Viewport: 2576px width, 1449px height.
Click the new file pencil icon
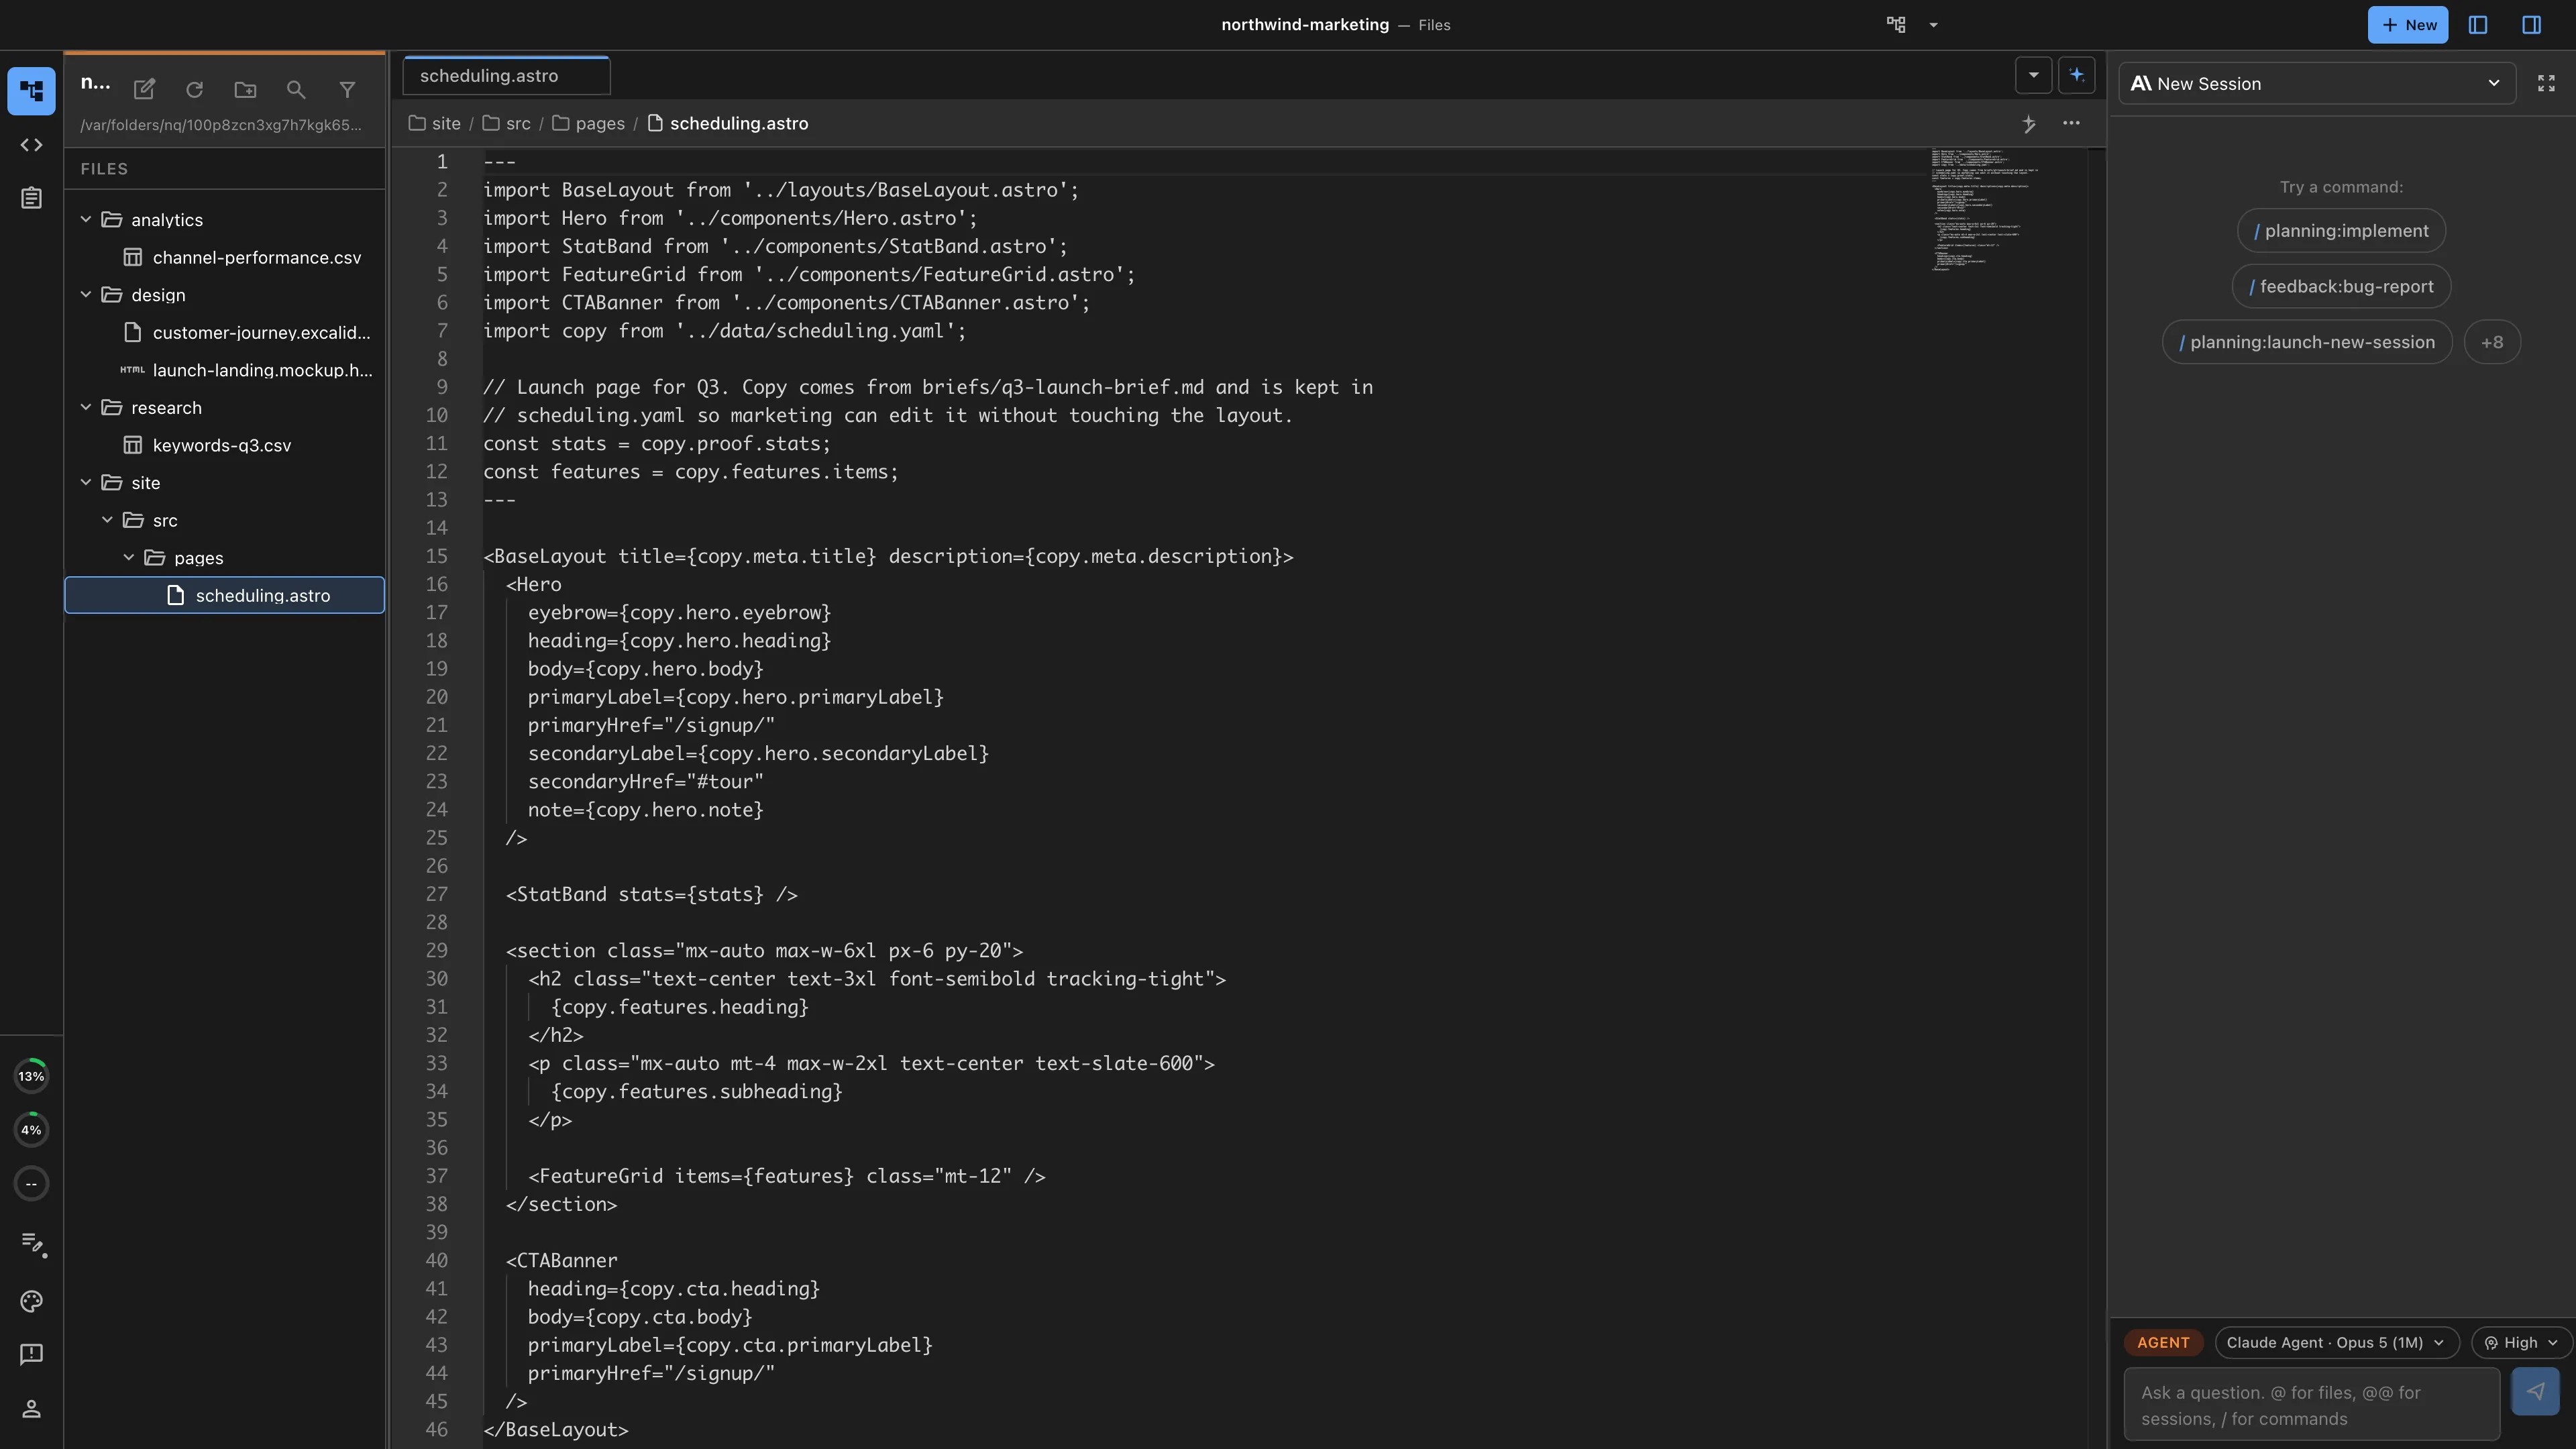tap(144, 90)
